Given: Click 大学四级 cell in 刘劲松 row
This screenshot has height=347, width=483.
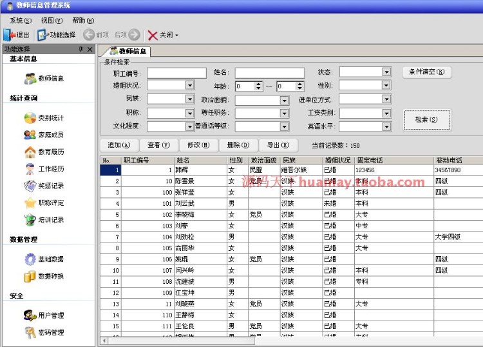Looking at the screenshot, I should 458,237.
